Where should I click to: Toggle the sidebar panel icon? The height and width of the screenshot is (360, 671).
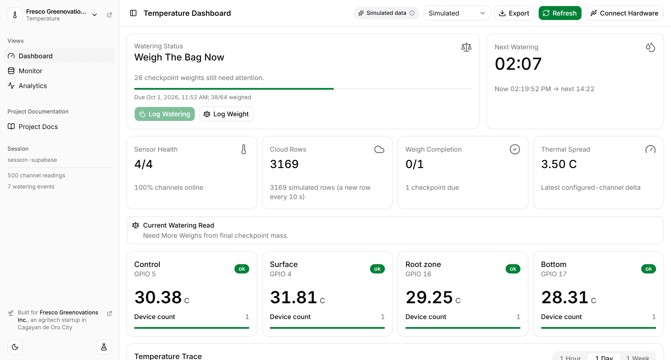133,13
